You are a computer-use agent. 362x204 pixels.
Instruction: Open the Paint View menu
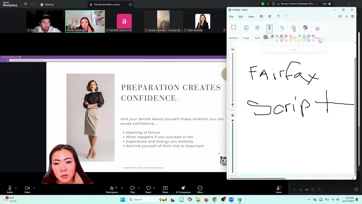[251, 17]
